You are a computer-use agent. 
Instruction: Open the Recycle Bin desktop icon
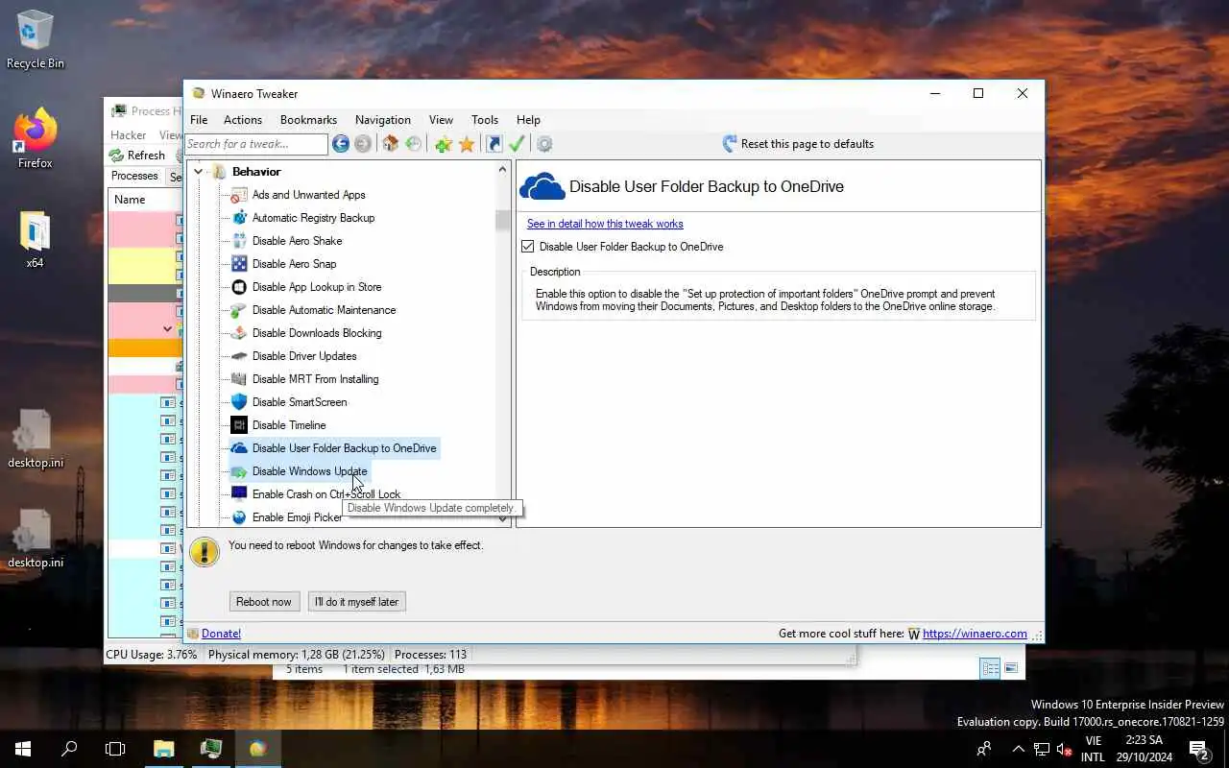click(36, 40)
